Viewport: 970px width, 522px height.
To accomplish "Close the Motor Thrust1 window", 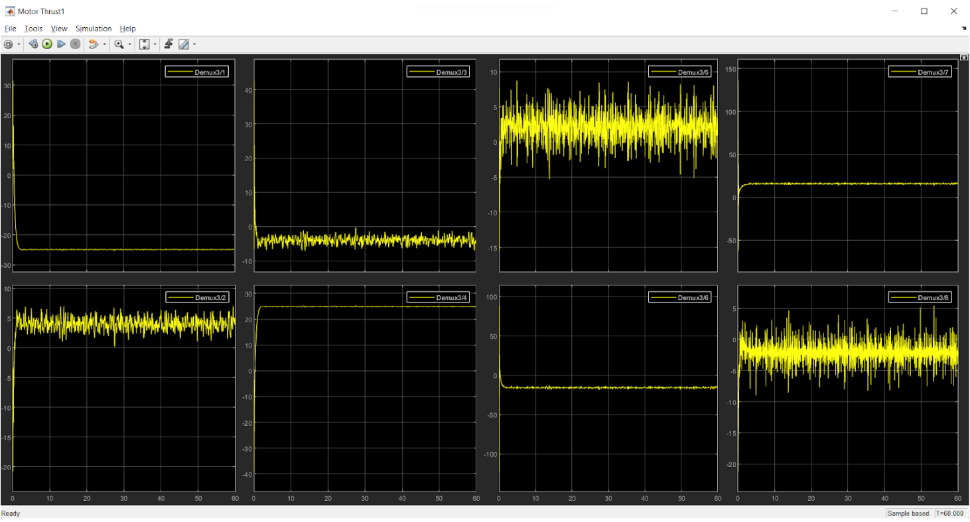I will click(x=954, y=11).
